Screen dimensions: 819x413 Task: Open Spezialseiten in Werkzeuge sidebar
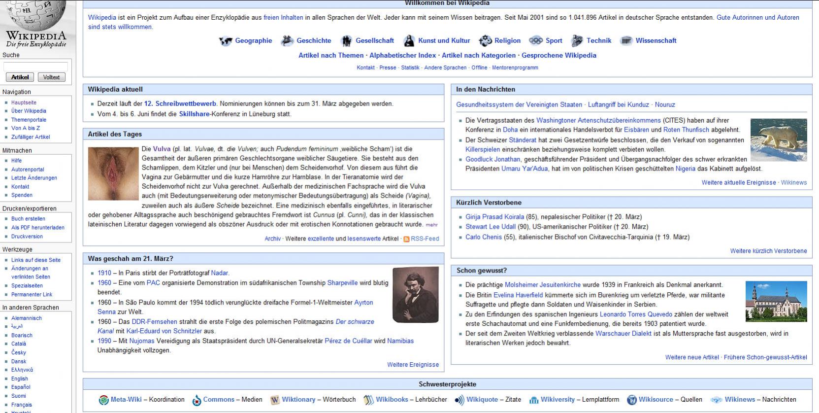point(27,286)
